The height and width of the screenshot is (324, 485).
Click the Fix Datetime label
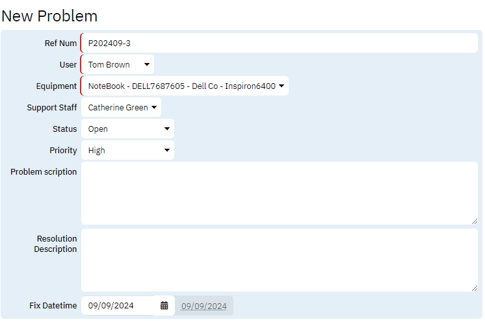(x=53, y=306)
